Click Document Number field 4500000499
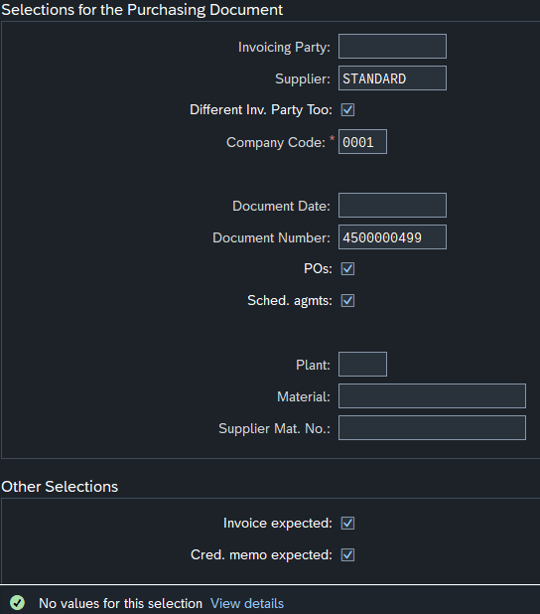Image resolution: width=540 pixels, height=614 pixels. 392,237
